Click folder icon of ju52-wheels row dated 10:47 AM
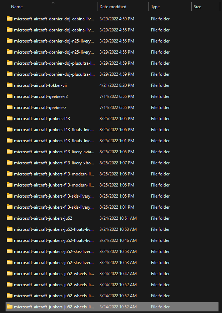Viewport: 222px width, 313px height. pyautogui.click(x=10, y=273)
